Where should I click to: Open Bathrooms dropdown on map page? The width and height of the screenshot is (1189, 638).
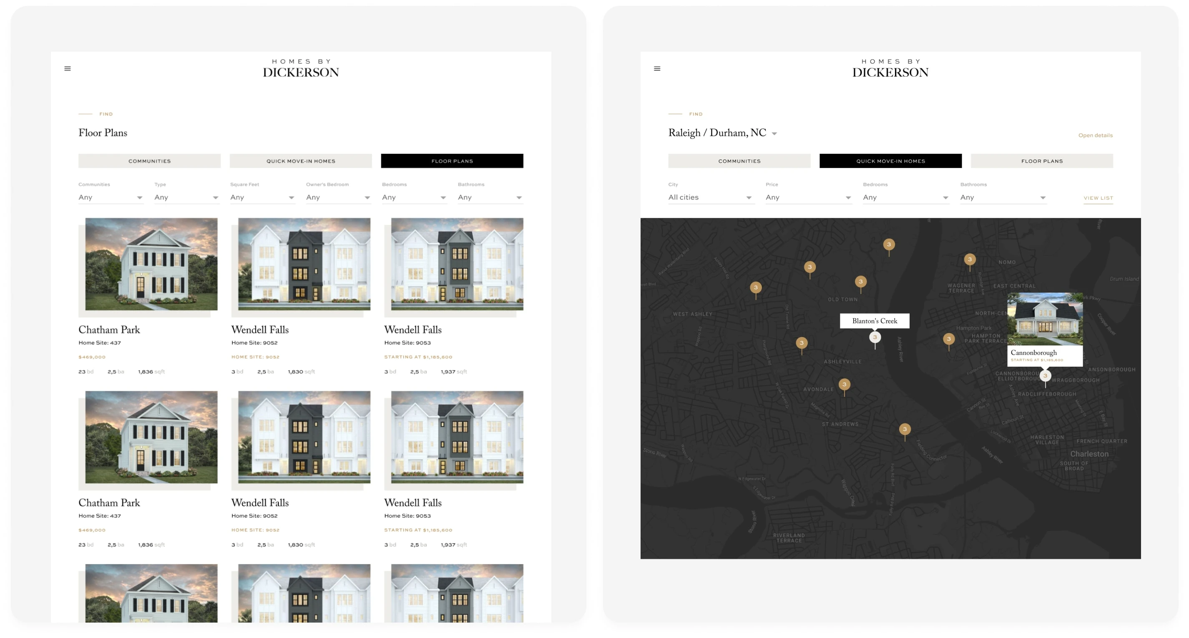click(x=1003, y=198)
